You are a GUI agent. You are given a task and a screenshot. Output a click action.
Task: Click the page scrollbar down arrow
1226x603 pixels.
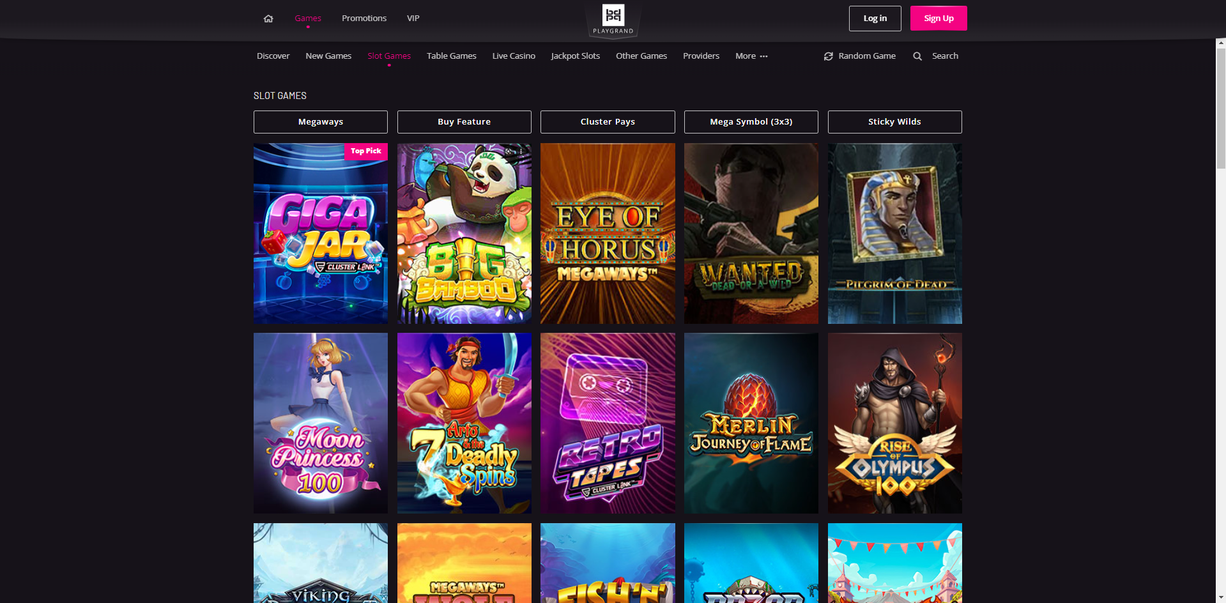pos(1220,598)
